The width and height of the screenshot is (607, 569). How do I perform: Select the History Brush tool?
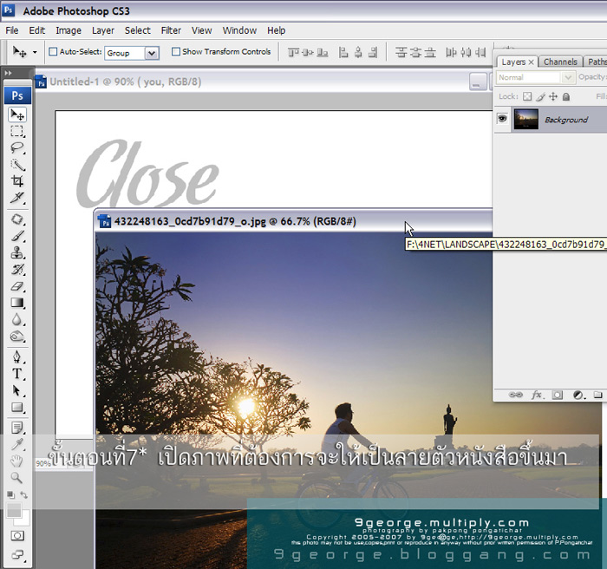(x=17, y=269)
